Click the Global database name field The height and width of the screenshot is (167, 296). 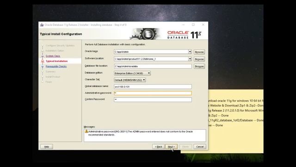pos(153,87)
